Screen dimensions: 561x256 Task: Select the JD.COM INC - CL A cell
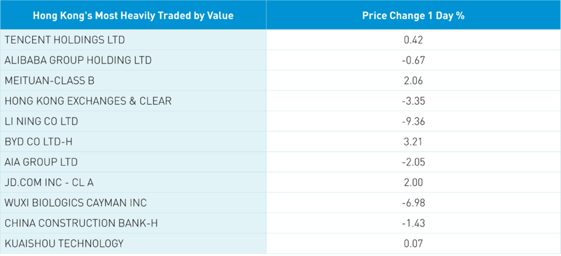(x=49, y=182)
